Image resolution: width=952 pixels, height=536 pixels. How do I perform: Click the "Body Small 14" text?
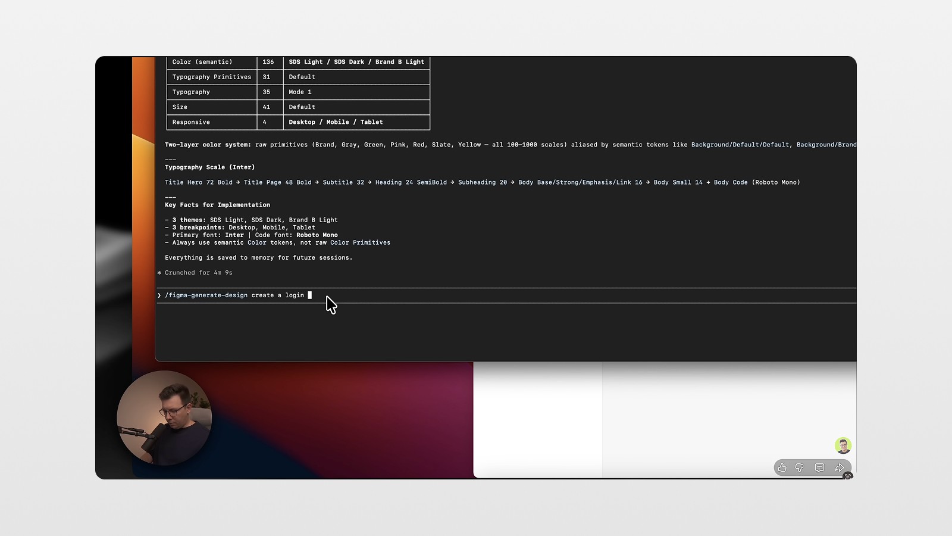point(678,182)
